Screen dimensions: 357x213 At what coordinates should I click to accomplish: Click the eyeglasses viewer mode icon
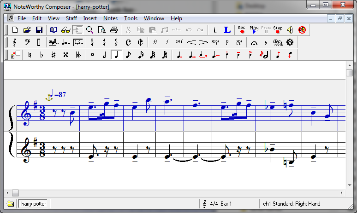coord(65,30)
